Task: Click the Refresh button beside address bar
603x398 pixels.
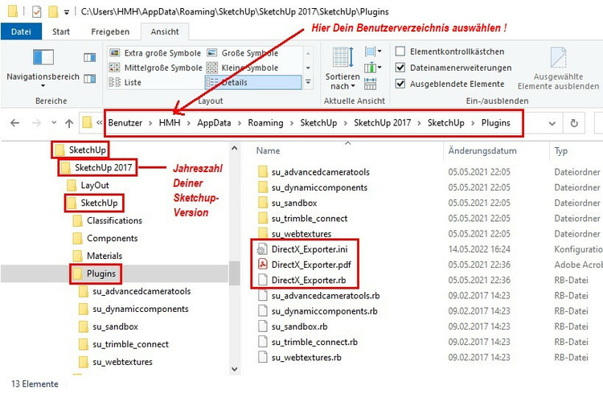Action: [x=574, y=123]
